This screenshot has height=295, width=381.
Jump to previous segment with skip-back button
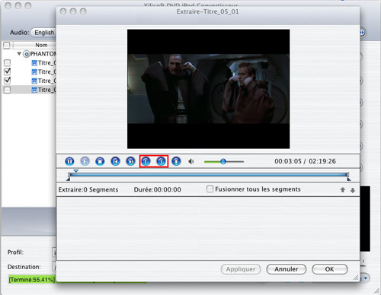pos(115,161)
